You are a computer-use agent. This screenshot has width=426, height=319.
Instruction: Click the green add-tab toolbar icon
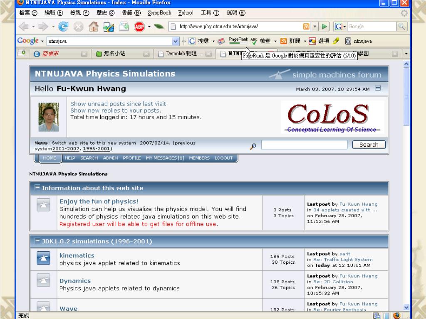[124, 27]
